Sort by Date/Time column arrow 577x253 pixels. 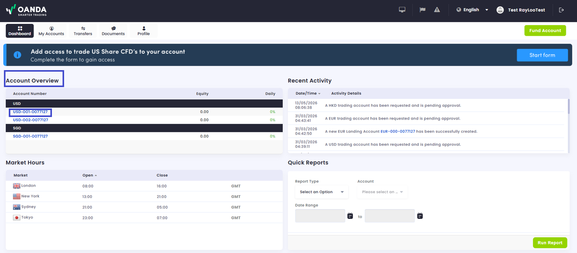319,94
